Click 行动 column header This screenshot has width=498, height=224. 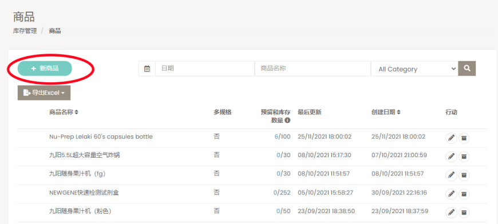(451, 112)
